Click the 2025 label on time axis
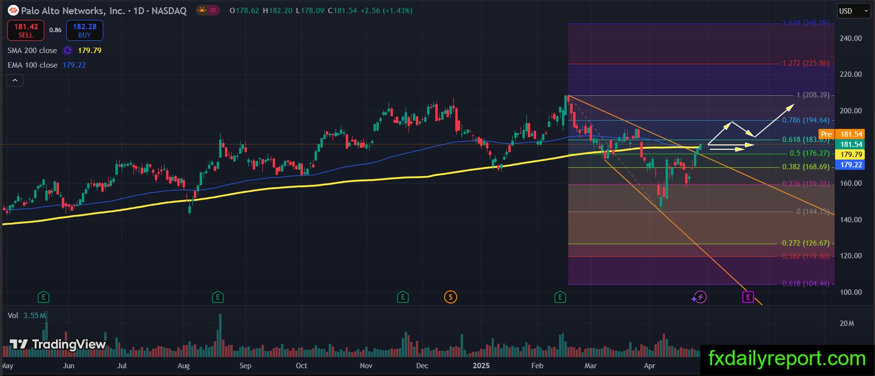 point(481,366)
